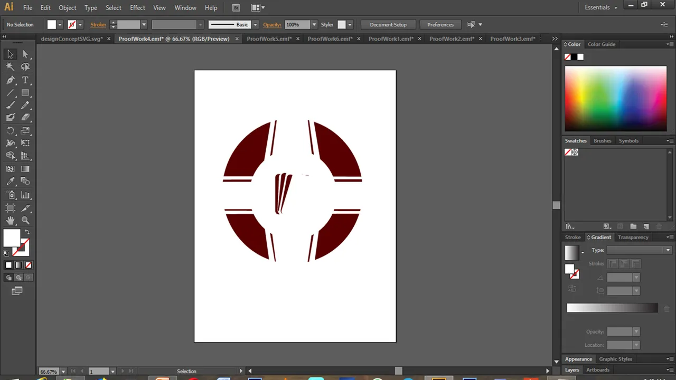Screen dimensions: 676x380
Task: Select the Artboard tool
Action: 10,208
